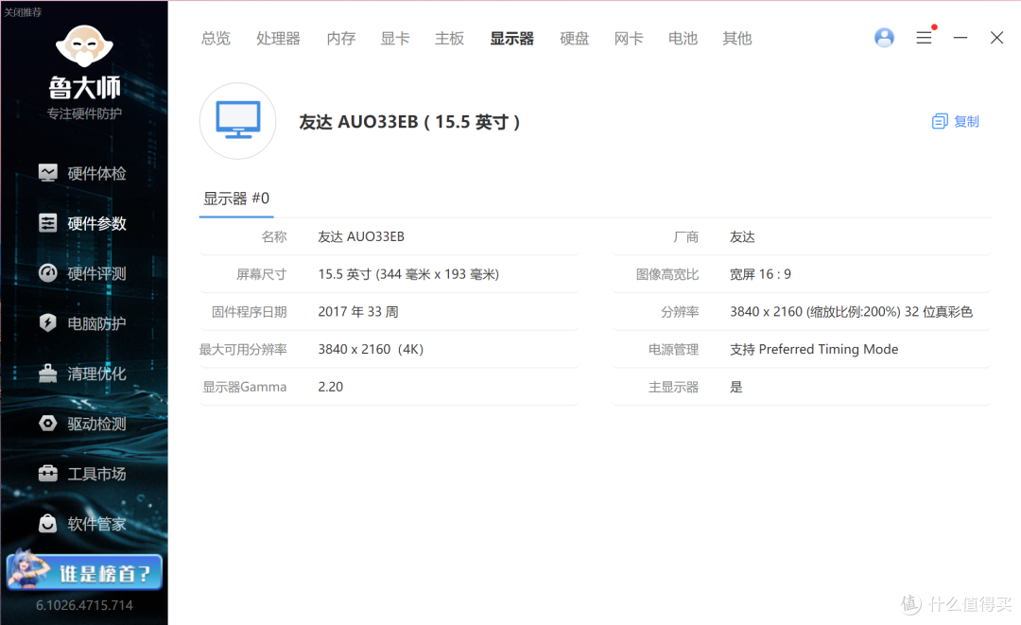This screenshot has width=1021, height=625.
Task: Click the 硬件评测 label
Action: click(96, 273)
